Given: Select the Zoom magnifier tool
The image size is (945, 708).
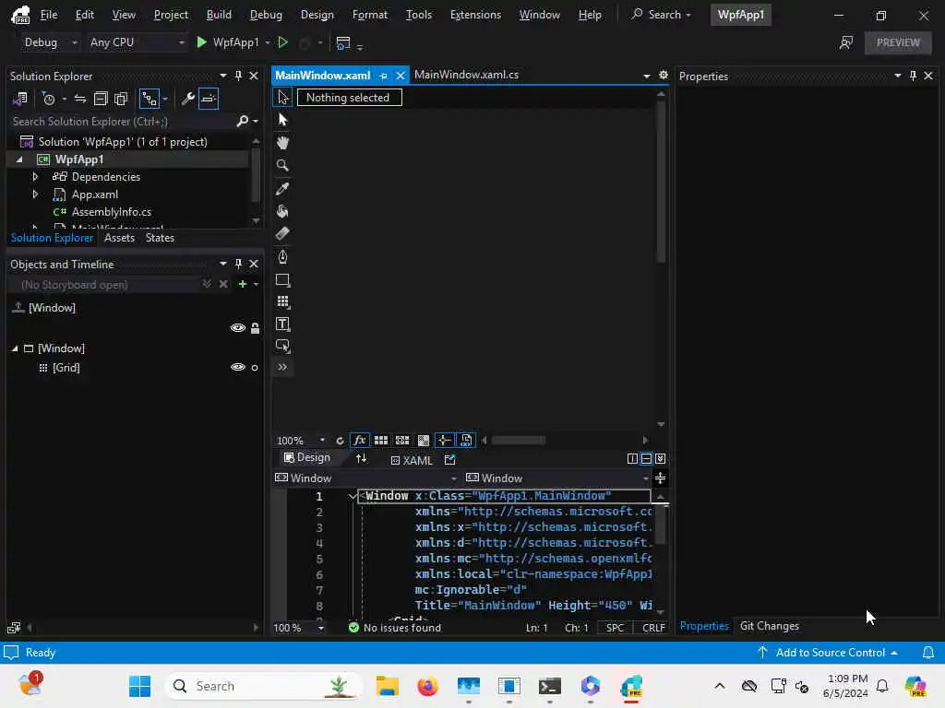Looking at the screenshot, I should coord(282,165).
